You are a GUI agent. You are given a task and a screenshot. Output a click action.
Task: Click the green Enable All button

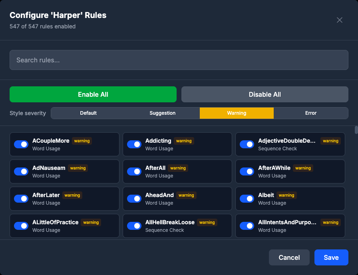point(93,94)
